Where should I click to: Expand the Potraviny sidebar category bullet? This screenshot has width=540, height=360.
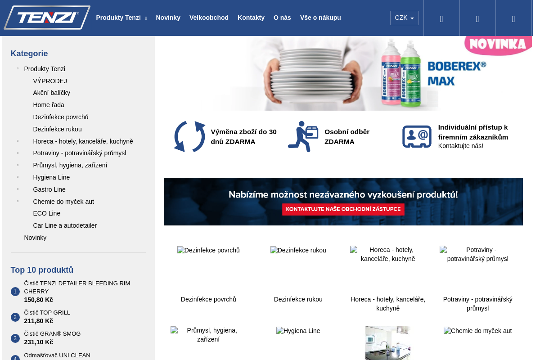(18, 153)
